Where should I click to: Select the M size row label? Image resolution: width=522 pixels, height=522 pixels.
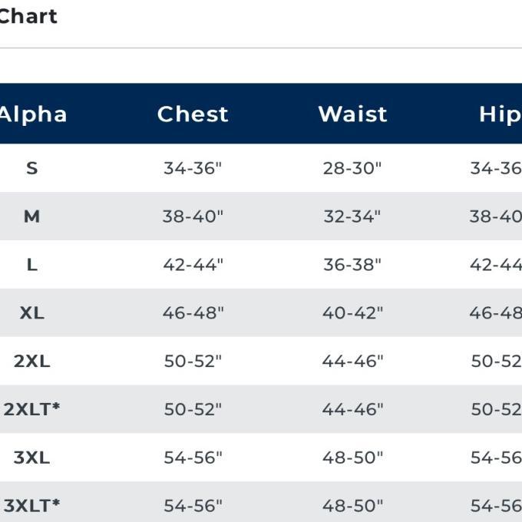click(32, 216)
